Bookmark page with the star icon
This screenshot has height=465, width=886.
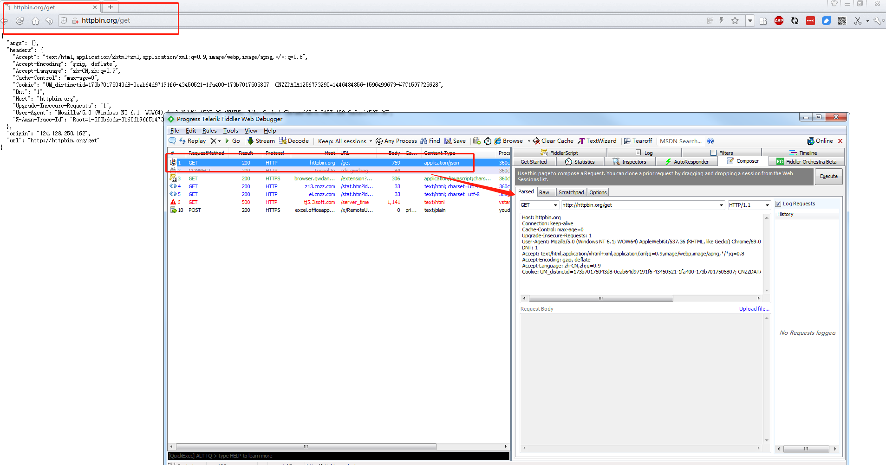735,20
